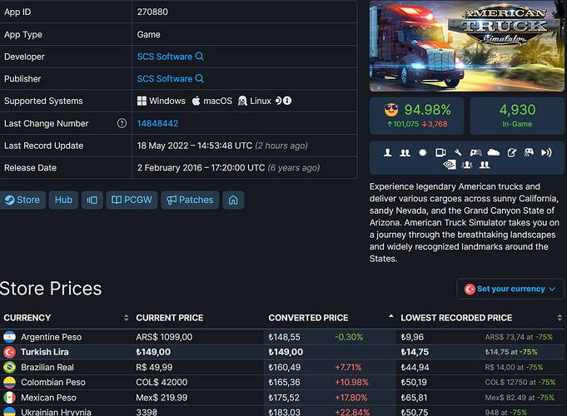
Task: Click the Colombian flag icon
Action: click(x=9, y=383)
